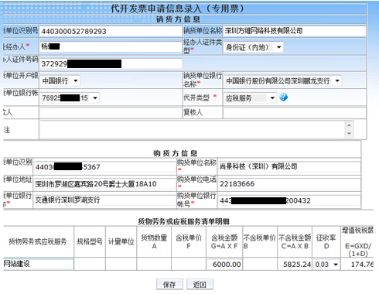Click the 复核人 reviewer input field
This screenshot has height=294, width=379.
tap(295, 113)
